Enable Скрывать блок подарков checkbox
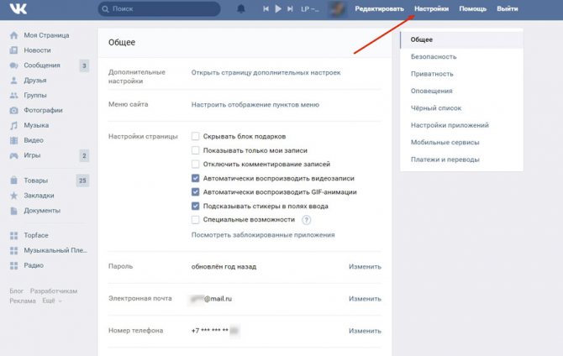The width and height of the screenshot is (563, 356). 195,136
